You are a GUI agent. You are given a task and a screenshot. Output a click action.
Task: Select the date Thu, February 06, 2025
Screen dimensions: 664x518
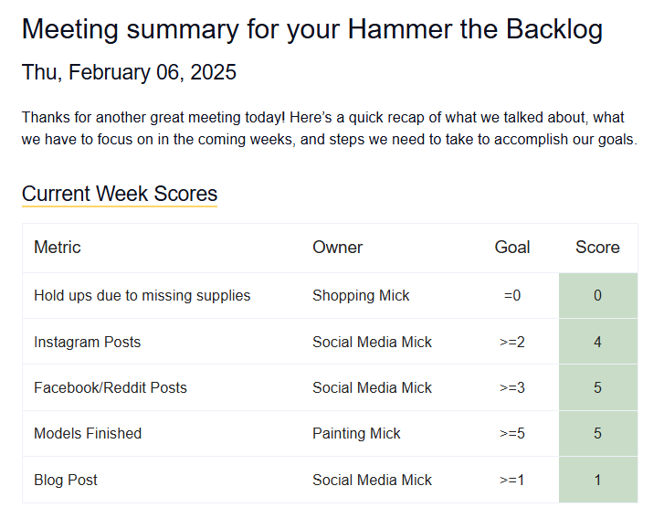pyautogui.click(x=129, y=72)
